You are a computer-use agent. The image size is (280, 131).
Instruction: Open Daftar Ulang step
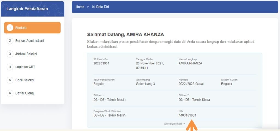point(24,93)
